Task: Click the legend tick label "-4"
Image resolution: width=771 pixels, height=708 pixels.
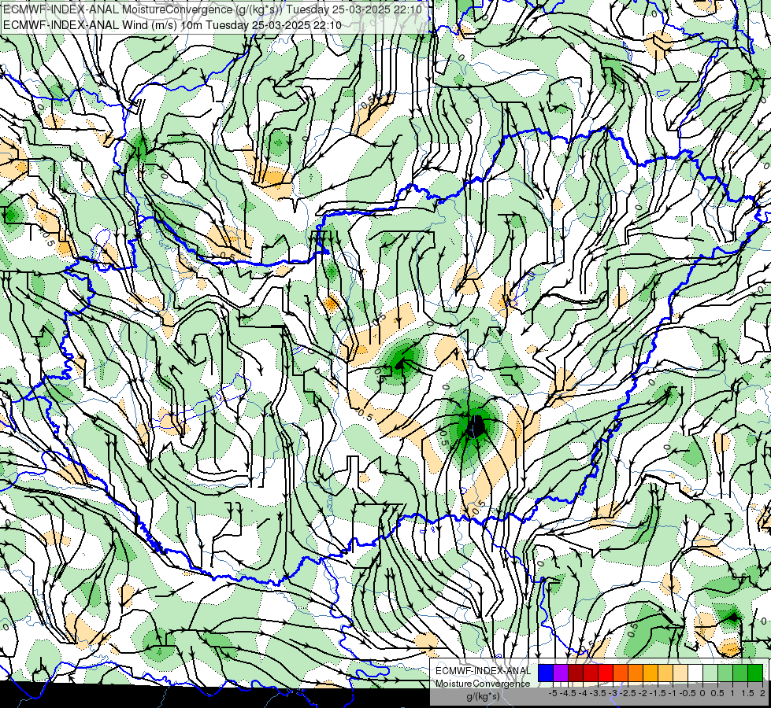Action: point(583,693)
